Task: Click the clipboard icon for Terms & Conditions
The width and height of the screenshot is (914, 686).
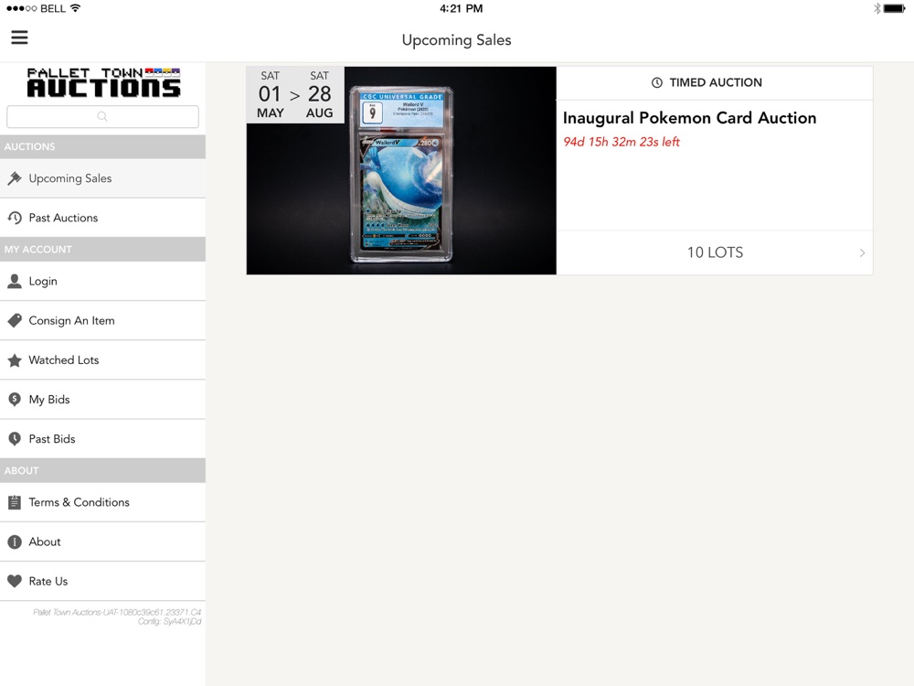Action: point(15,502)
